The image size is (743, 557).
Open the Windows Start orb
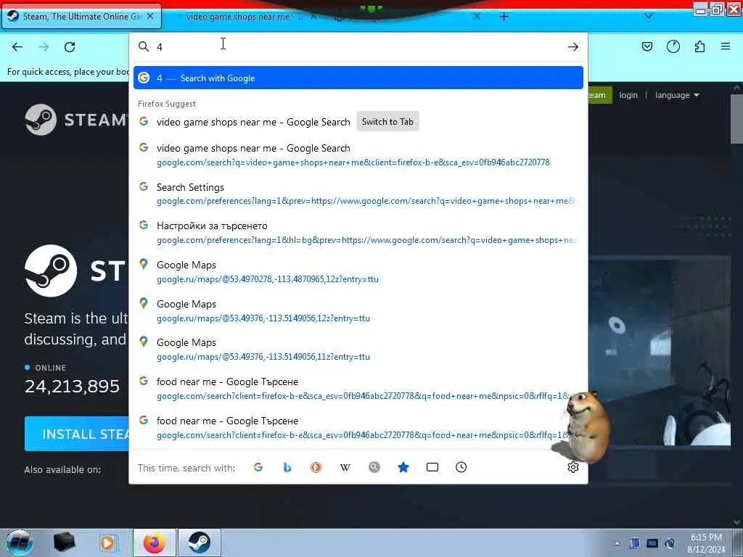click(x=20, y=542)
